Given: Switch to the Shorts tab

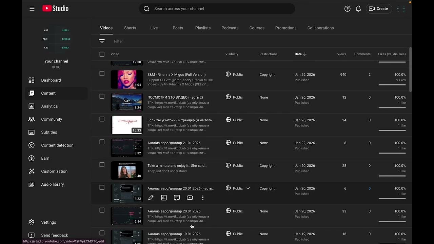Looking at the screenshot, I should (130, 28).
